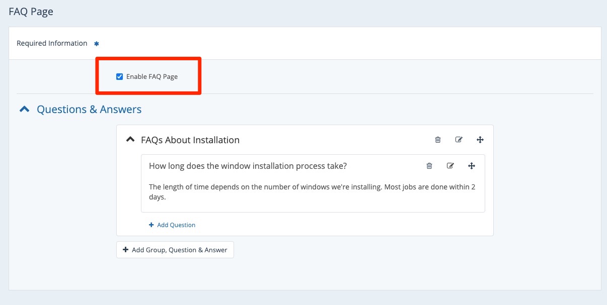Screen dimensions: 607x305
Task: Collapse the FAQs About Installation group chevron
Action: [130, 140]
